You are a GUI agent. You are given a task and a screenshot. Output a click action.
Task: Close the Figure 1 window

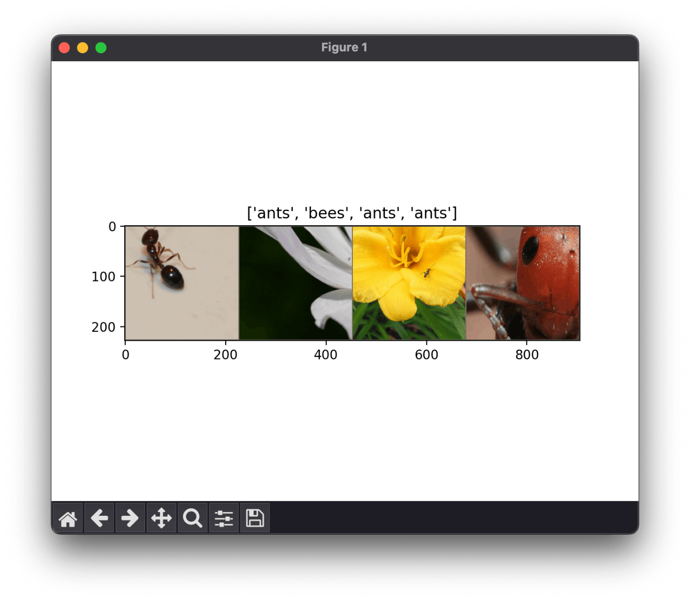(64, 48)
